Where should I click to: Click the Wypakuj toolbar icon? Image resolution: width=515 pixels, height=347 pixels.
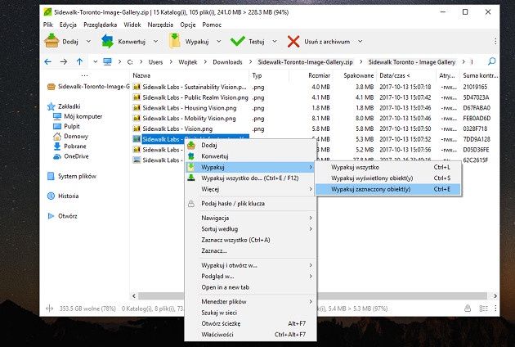[174, 41]
